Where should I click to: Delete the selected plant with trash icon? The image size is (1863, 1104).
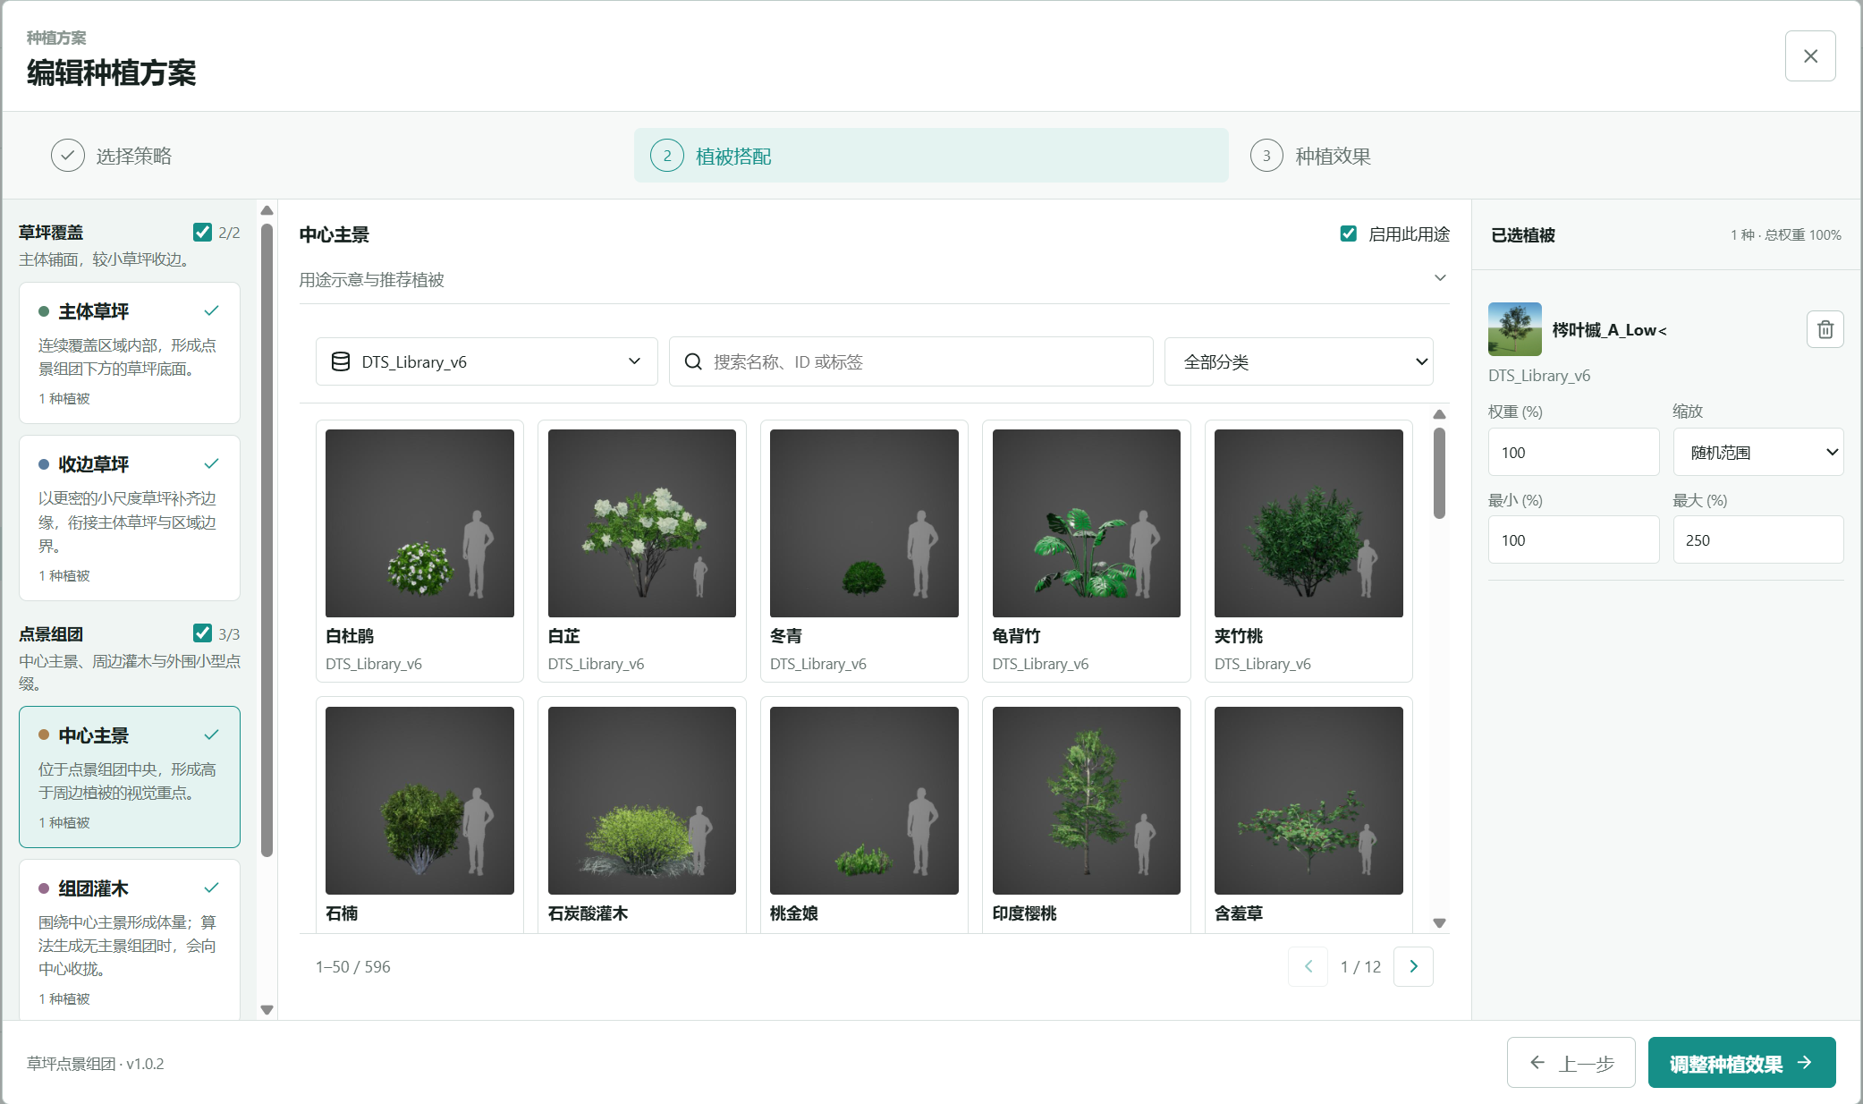coord(1825,329)
